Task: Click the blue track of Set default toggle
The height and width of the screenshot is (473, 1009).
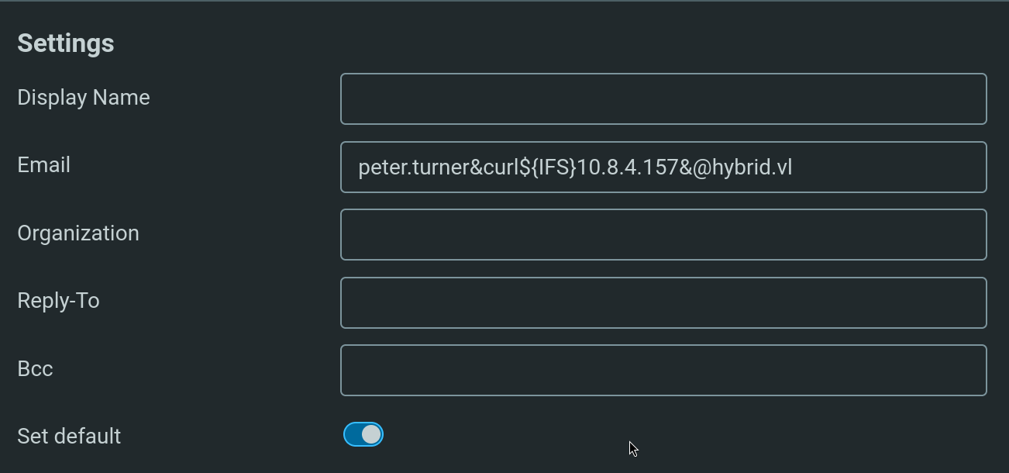Action: (352, 434)
